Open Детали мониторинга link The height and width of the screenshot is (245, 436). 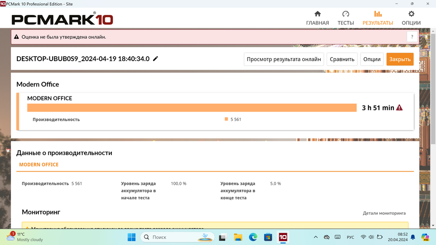(384, 213)
